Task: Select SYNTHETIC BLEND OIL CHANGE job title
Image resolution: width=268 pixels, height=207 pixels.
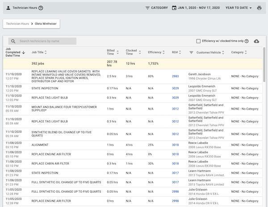Action: pyautogui.click(x=62, y=134)
